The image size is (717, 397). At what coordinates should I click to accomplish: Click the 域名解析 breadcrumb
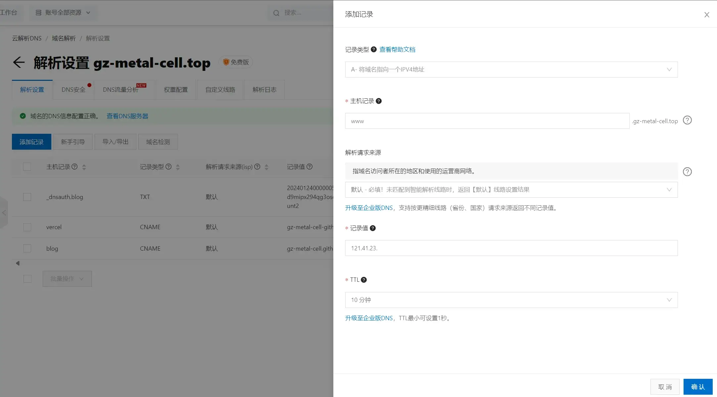point(64,38)
